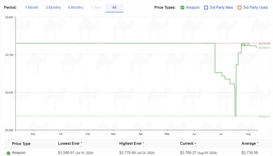Click the Aug 09, 2024 date text
The width and height of the screenshot is (273, 156).
(207, 153)
